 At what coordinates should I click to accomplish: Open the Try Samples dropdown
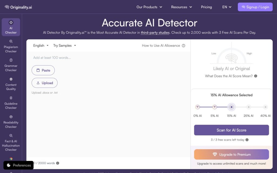[x=65, y=45]
